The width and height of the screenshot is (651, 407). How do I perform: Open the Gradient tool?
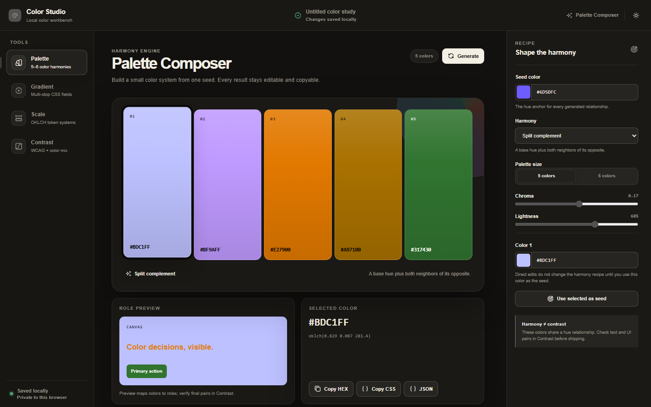[47, 90]
